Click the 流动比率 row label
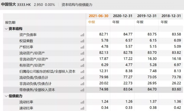The width and height of the screenshot is (184, 111). pos(26,102)
